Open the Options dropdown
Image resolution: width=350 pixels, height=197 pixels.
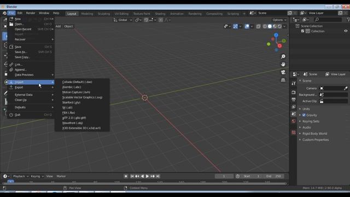point(279,20)
